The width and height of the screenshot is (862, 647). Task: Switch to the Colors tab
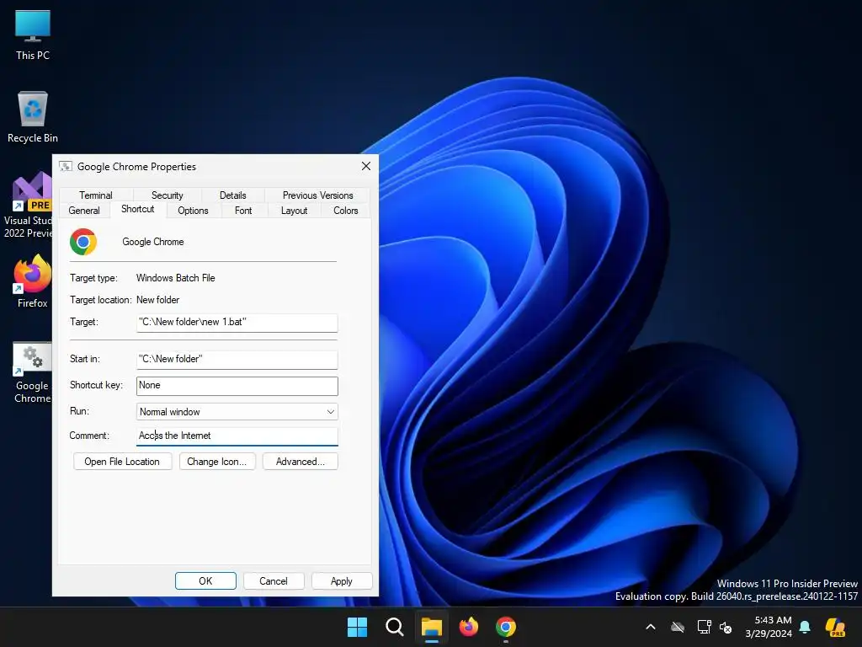tap(346, 211)
